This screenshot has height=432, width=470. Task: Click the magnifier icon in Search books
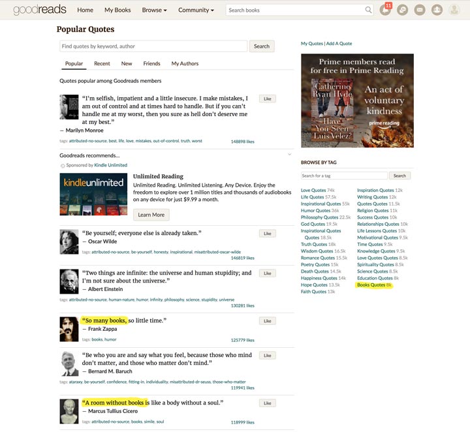(x=368, y=10)
